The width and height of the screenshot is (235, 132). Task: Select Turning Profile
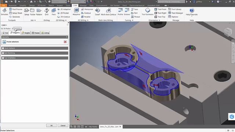tap(120, 12)
